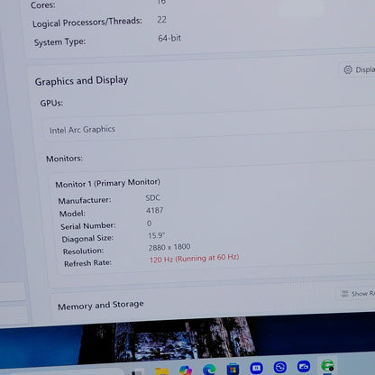The height and width of the screenshot is (375, 375).
Task: Open Microsoft Edge from the taskbar
Action: [209, 370]
